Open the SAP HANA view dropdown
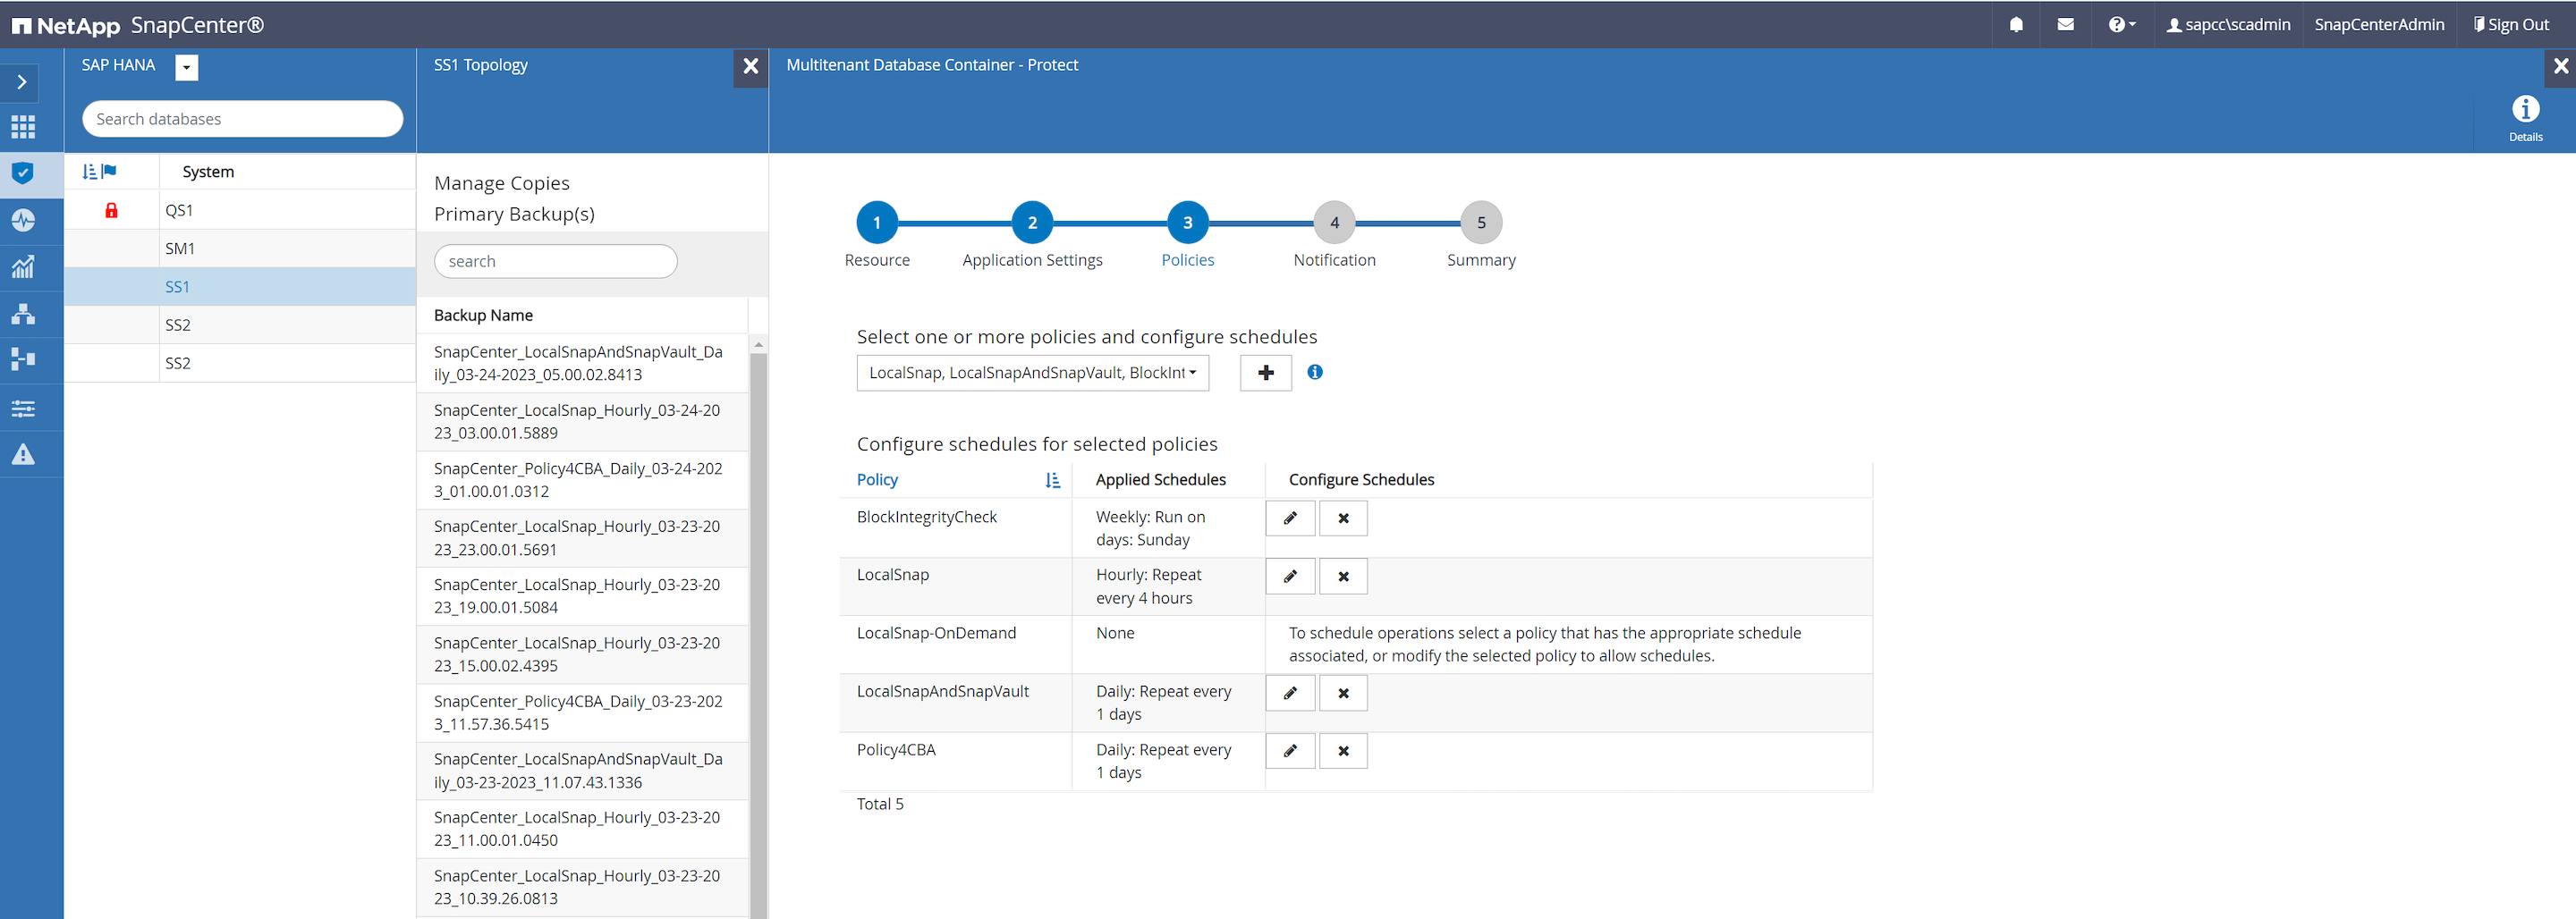Viewport: 2576px width, 919px height. pos(187,67)
